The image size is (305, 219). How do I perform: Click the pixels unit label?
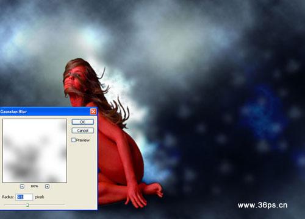click(40, 197)
